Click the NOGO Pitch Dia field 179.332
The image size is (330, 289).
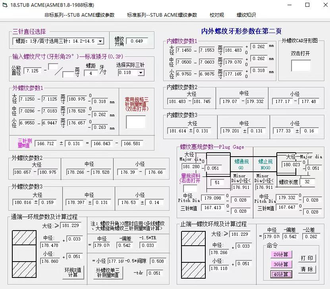click(287, 198)
